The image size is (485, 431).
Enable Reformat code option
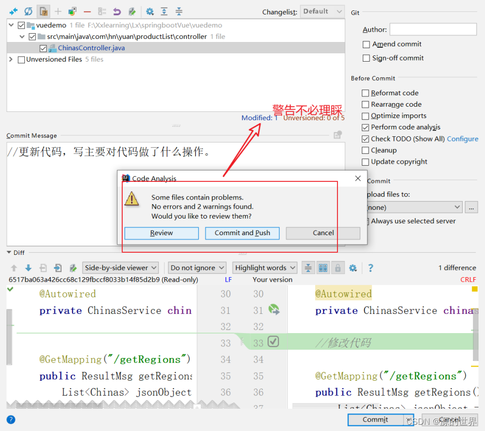coord(365,93)
